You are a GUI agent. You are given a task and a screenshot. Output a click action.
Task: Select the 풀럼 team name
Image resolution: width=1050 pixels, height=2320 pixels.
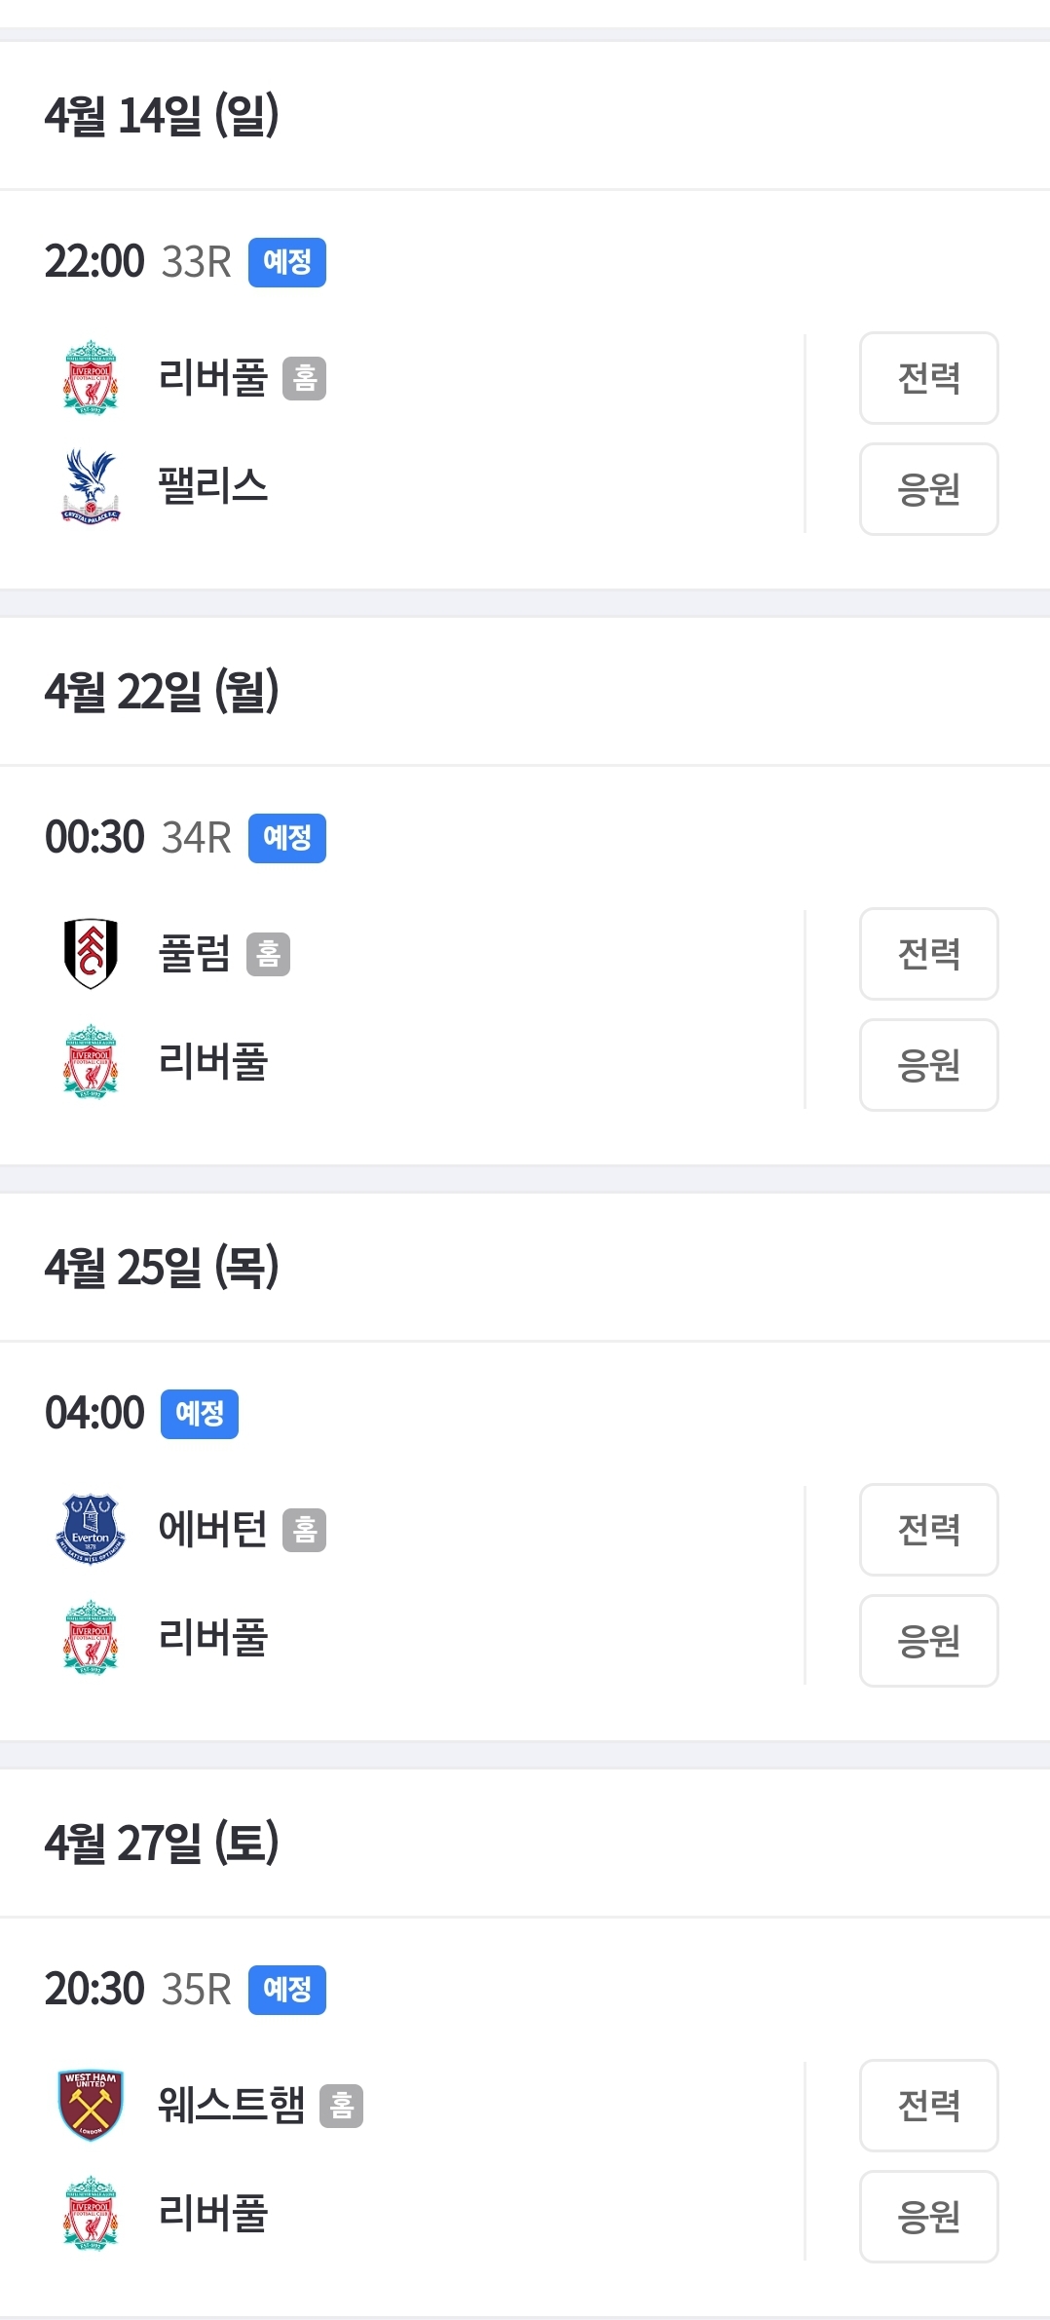195,954
